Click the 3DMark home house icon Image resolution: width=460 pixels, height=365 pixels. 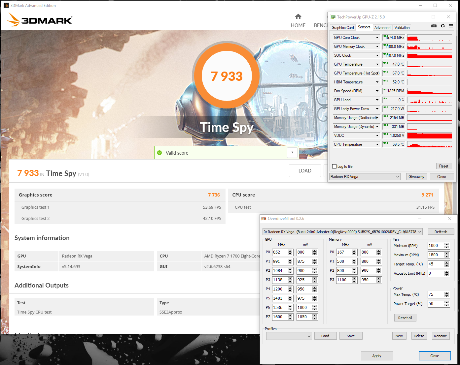tap(298, 16)
